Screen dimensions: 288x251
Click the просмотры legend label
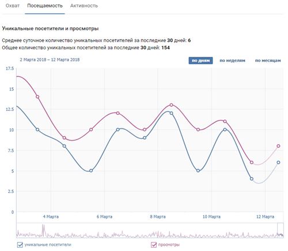click(x=169, y=245)
